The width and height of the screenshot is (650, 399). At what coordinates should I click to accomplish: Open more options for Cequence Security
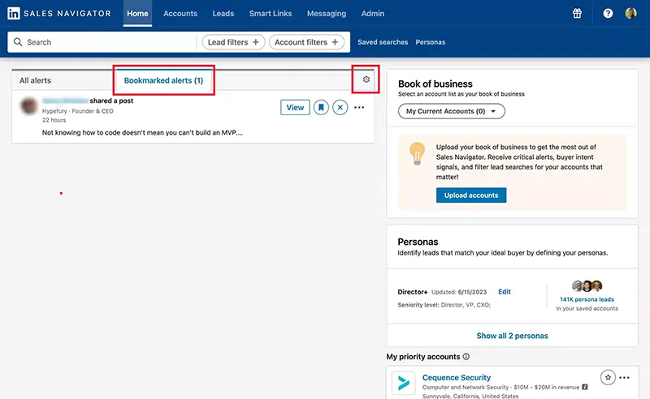tap(624, 377)
